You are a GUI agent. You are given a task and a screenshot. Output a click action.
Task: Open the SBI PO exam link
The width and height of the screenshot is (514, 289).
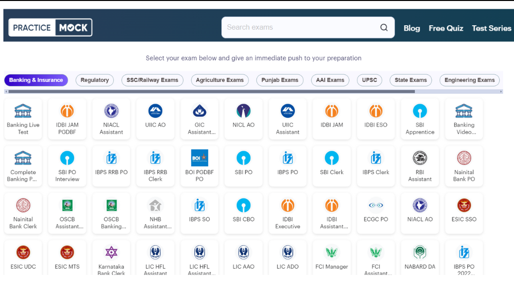point(243,166)
